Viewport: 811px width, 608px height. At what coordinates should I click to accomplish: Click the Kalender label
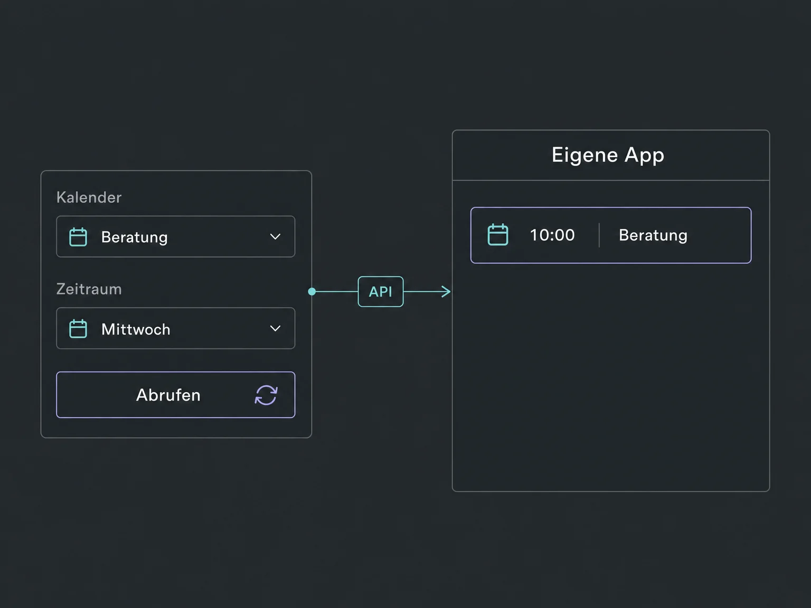pyautogui.click(x=89, y=197)
